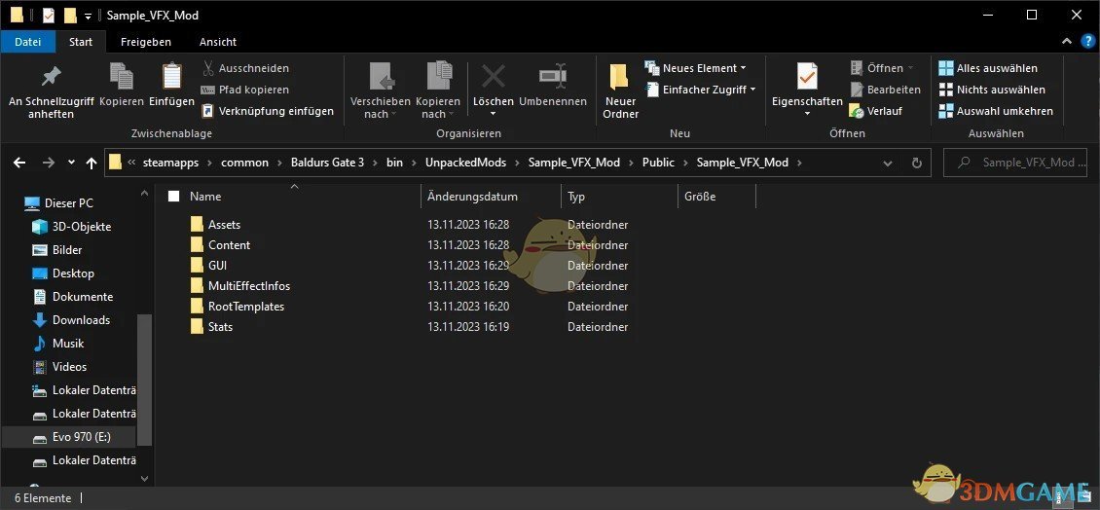Click the sidebar scroll-down arrow

144,479
